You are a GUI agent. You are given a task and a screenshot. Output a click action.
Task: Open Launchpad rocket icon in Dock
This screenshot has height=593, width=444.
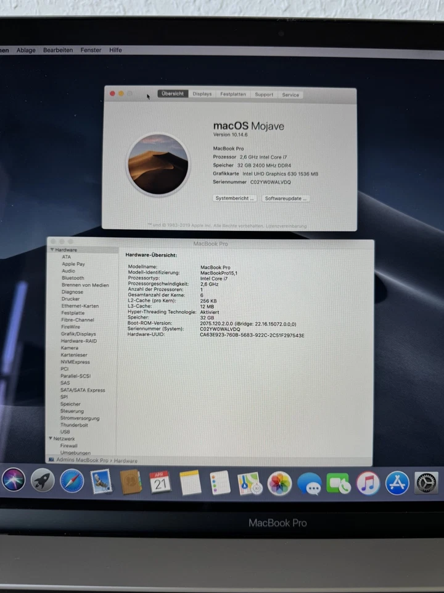coord(43,480)
